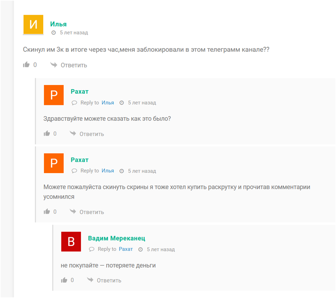Click thumbs-up on Рахат's second reply
336x298 pixels.
click(47, 212)
